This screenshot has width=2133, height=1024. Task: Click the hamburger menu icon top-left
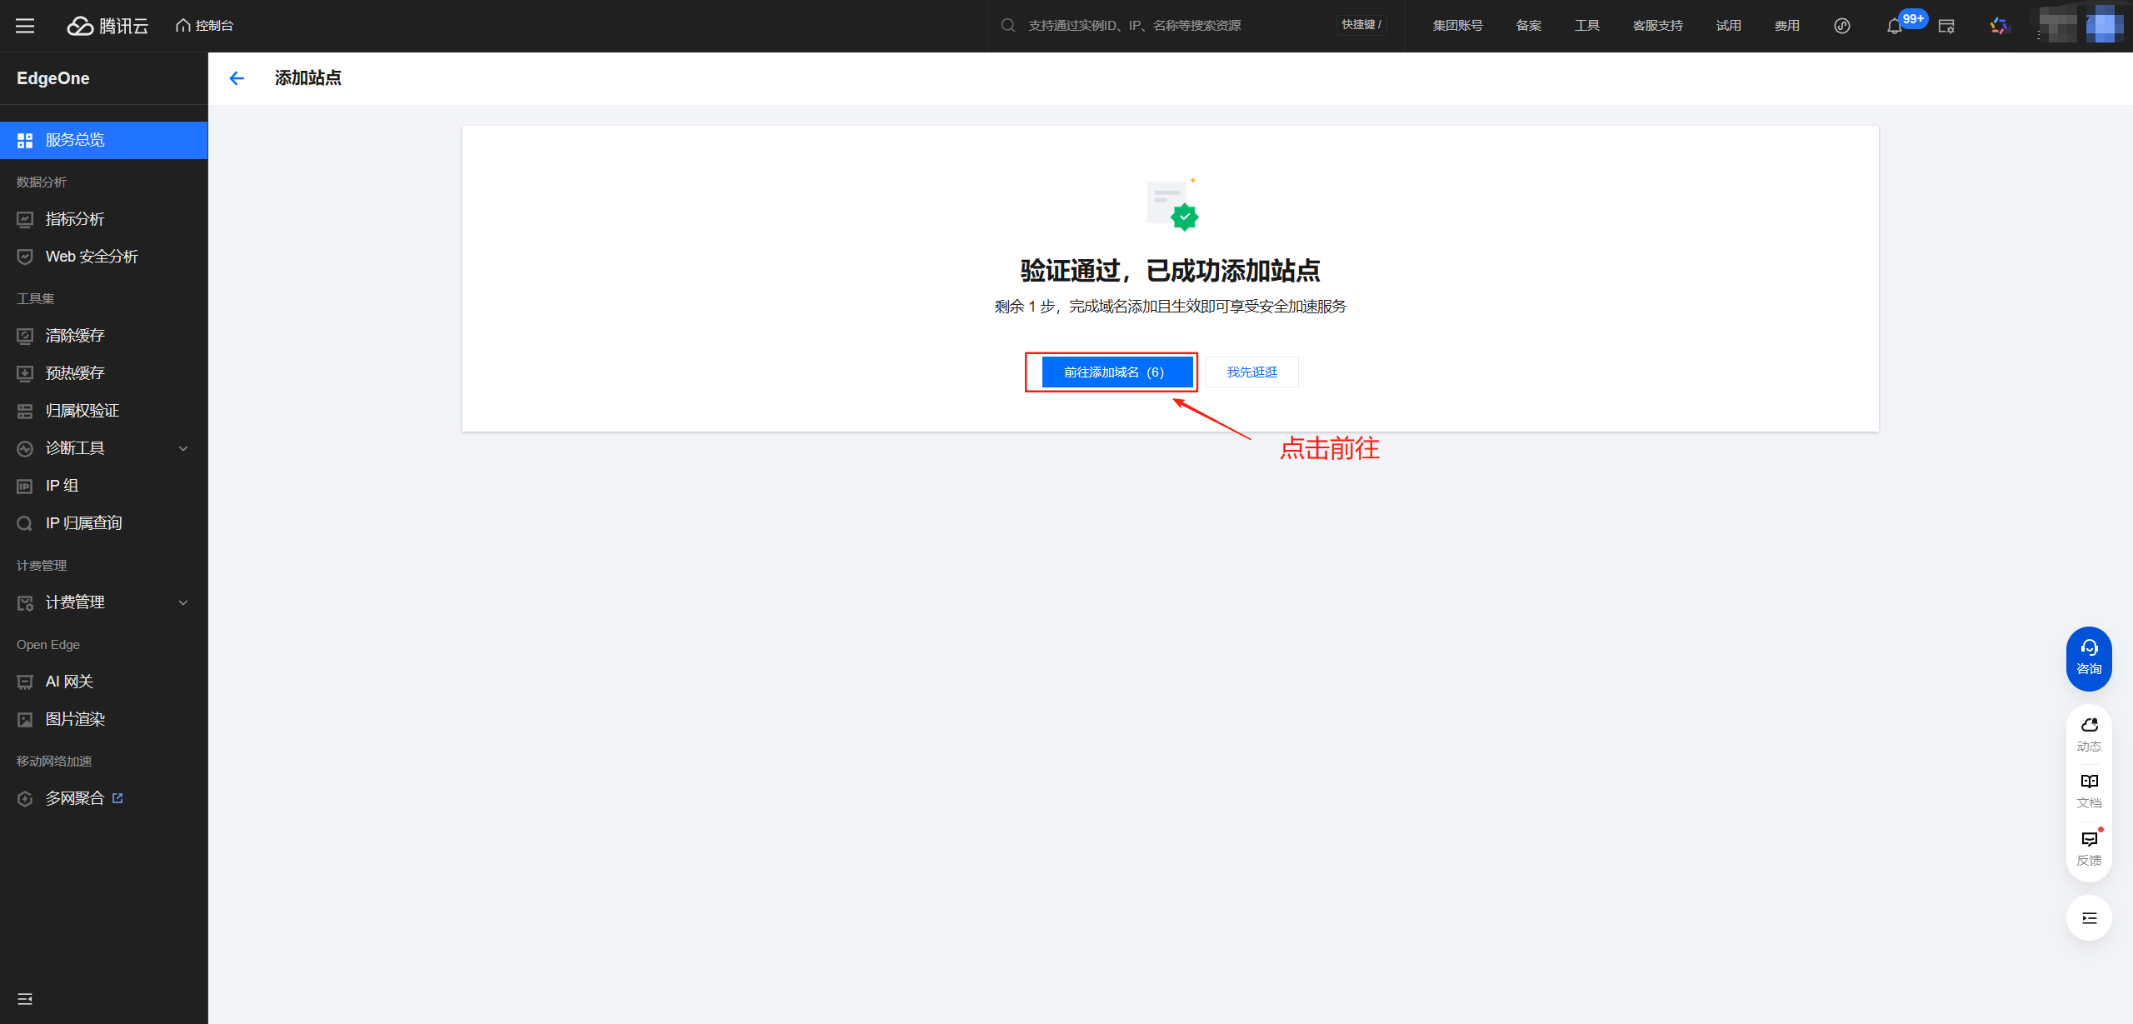pos(25,26)
